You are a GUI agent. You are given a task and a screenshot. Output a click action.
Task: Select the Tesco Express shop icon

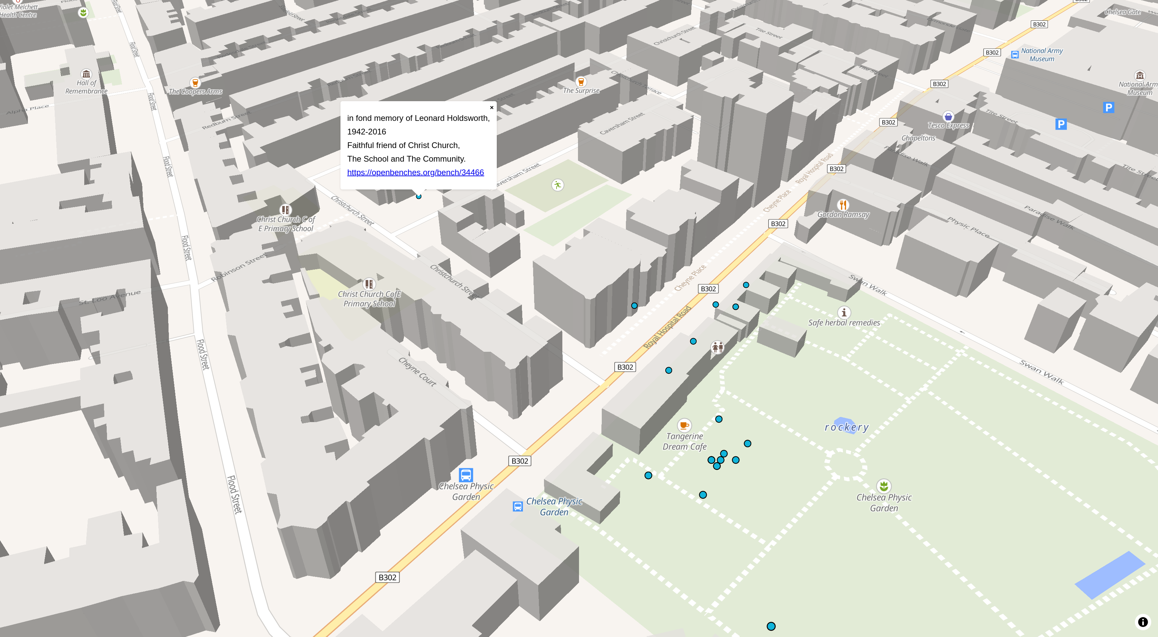click(x=948, y=117)
